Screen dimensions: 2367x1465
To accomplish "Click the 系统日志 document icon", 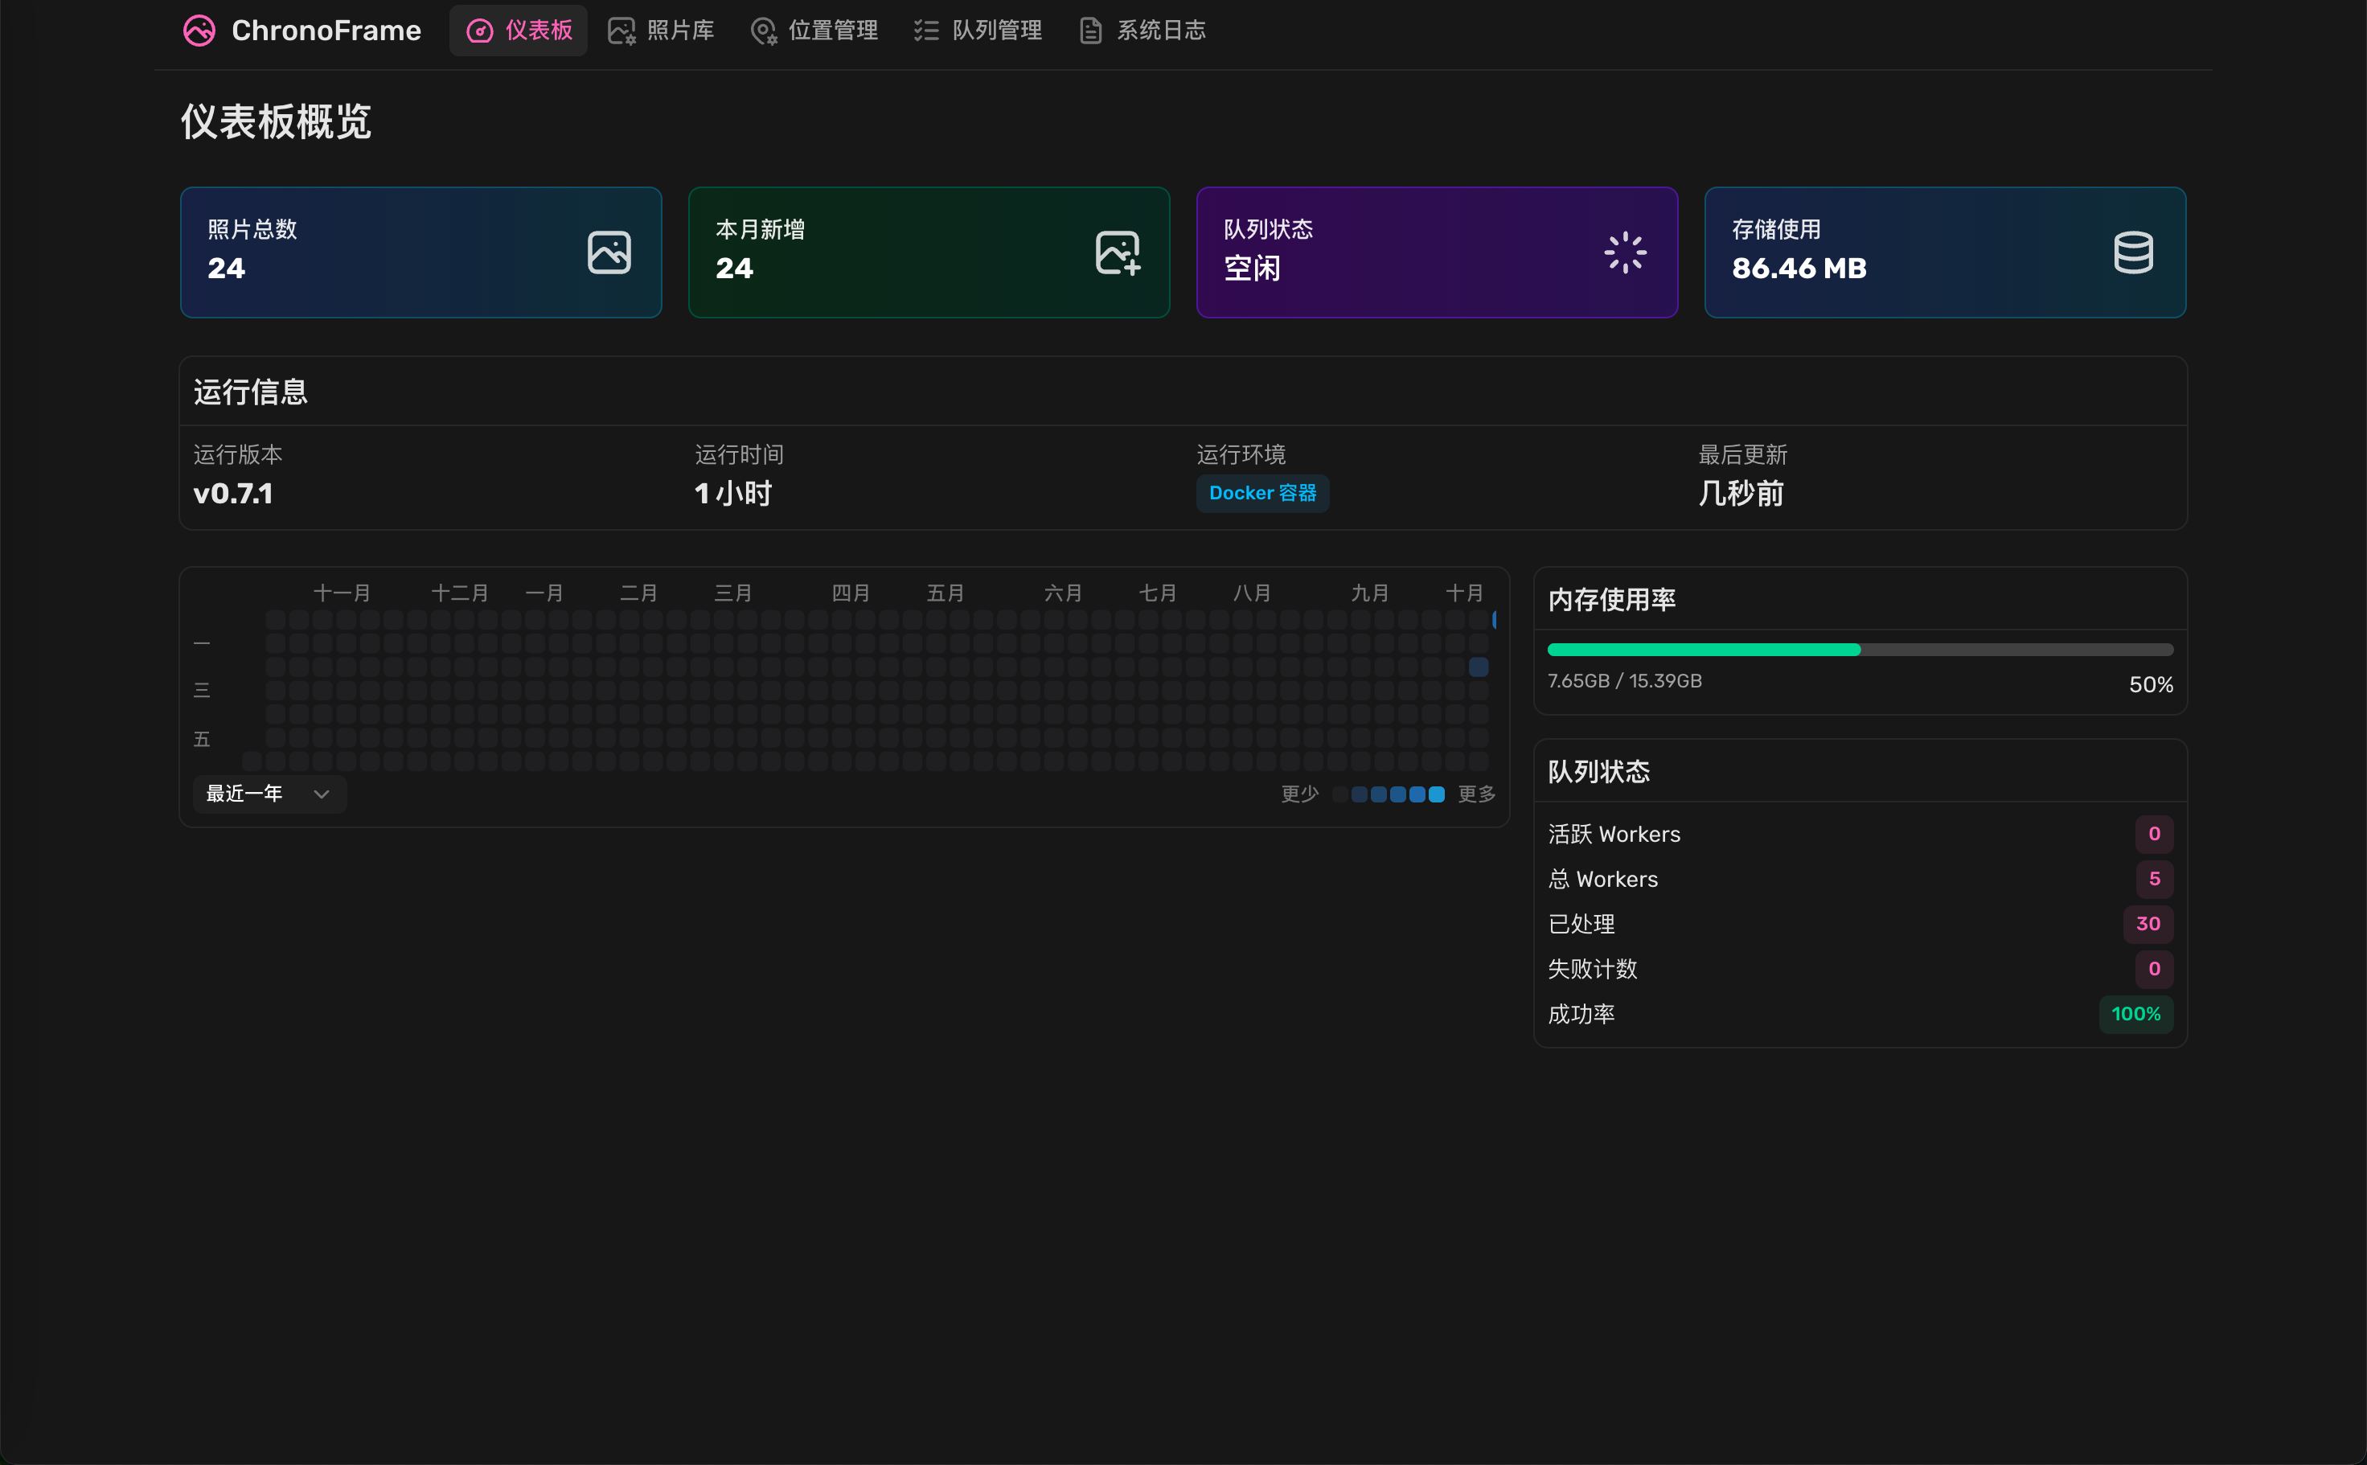I will click(1091, 31).
